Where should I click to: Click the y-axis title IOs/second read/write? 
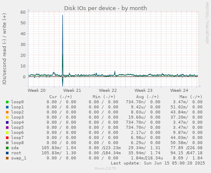4,49
